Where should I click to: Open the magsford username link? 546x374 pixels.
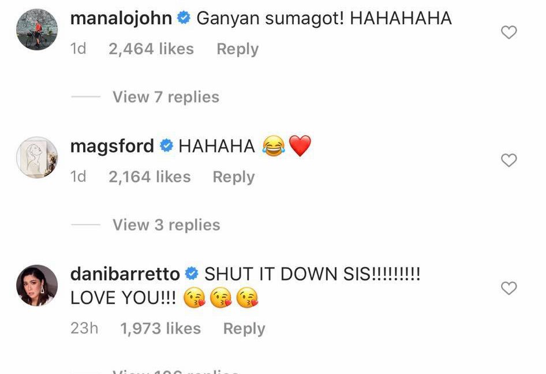tap(112, 145)
